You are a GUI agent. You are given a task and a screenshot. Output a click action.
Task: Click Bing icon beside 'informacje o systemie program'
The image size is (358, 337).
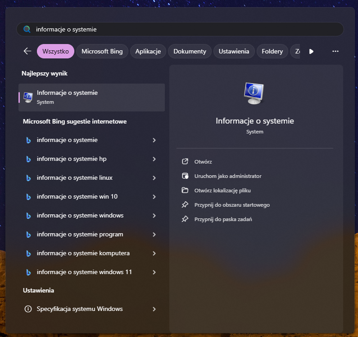coord(28,235)
